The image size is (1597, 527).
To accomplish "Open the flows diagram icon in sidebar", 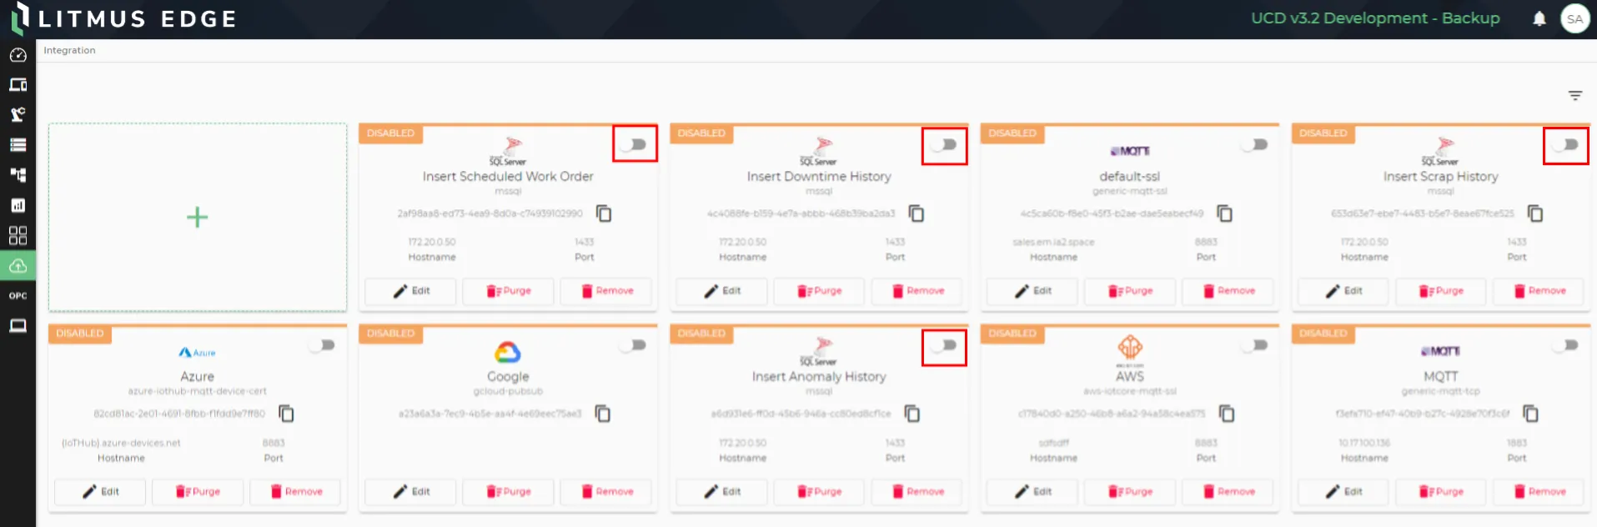I will point(18,175).
